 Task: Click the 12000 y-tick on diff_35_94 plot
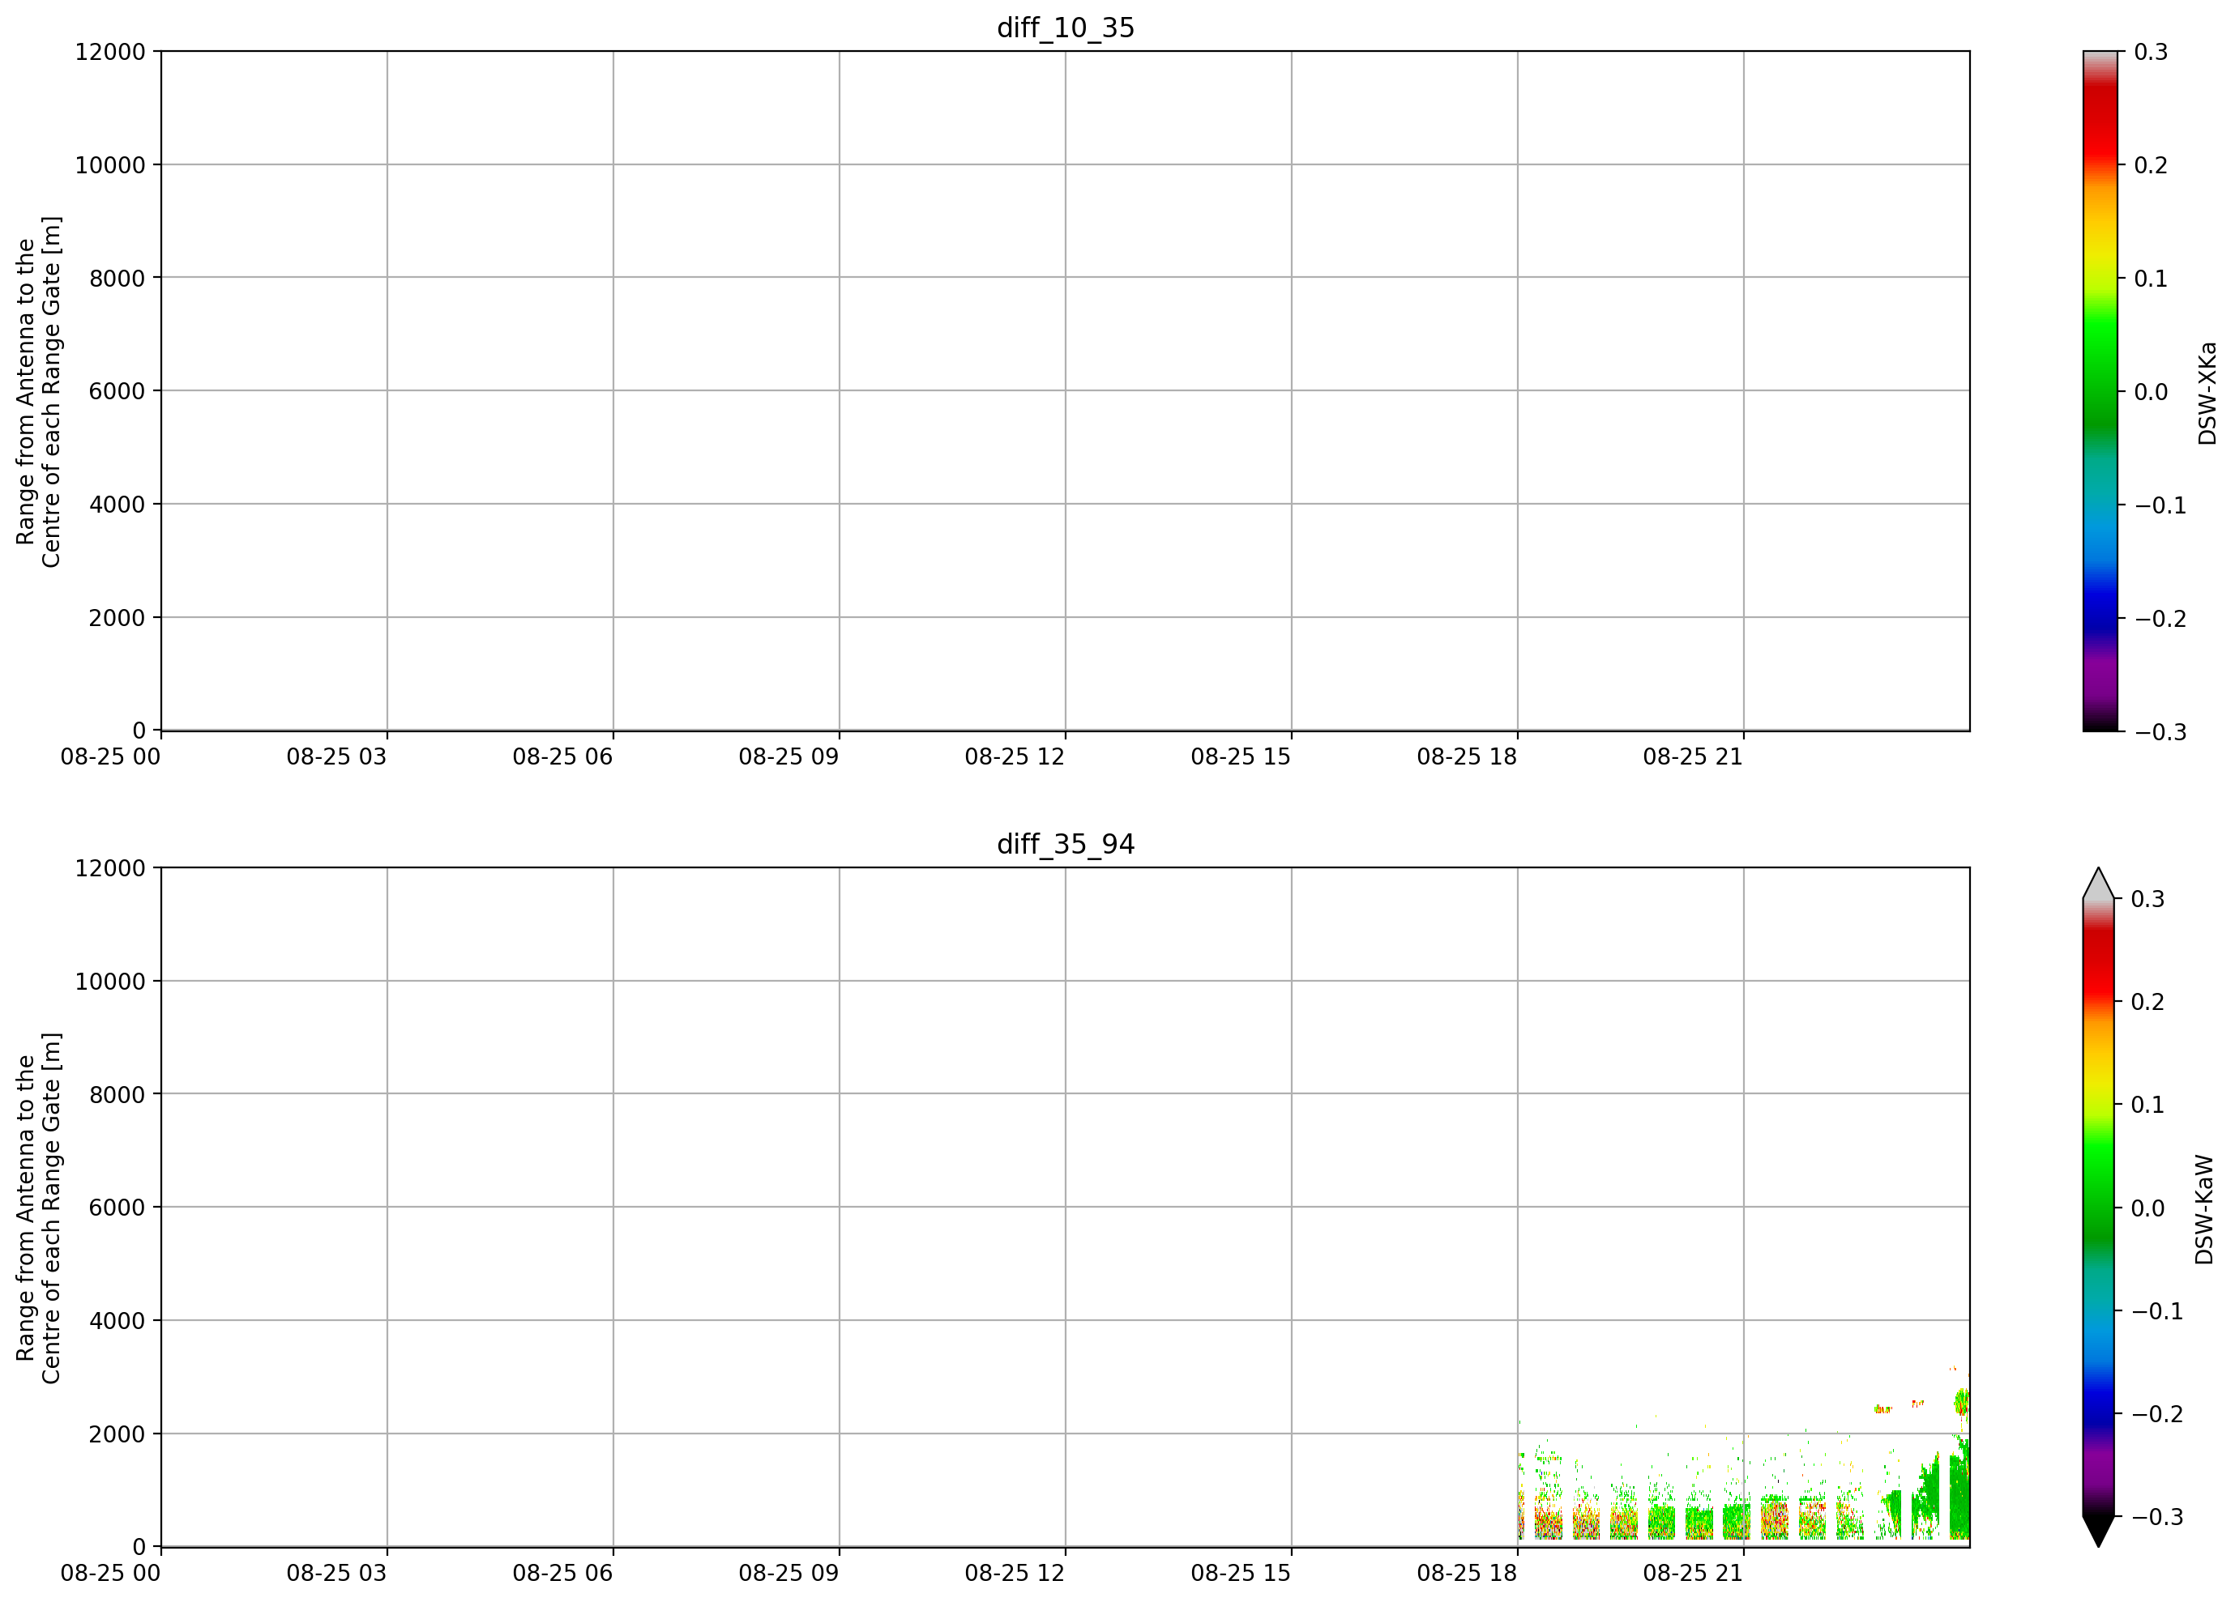point(110,868)
